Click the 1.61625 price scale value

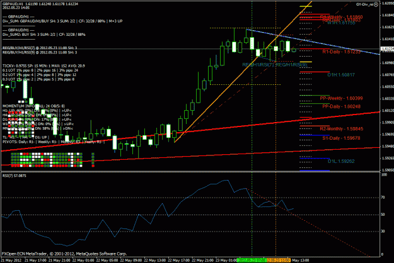coord(388,27)
